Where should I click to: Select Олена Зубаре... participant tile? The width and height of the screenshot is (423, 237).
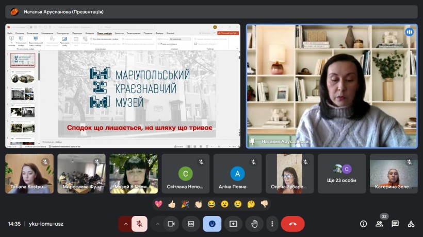point(289,174)
